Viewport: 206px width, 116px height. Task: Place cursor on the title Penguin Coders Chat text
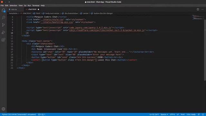[x=46, y=17]
